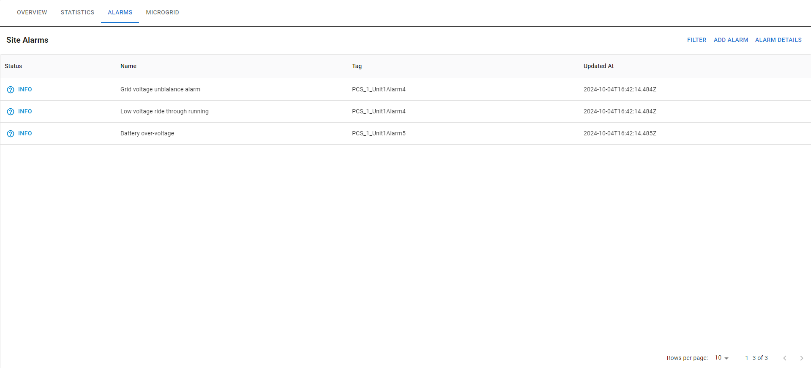Sort by Name column header
The image size is (811, 368).
128,66
